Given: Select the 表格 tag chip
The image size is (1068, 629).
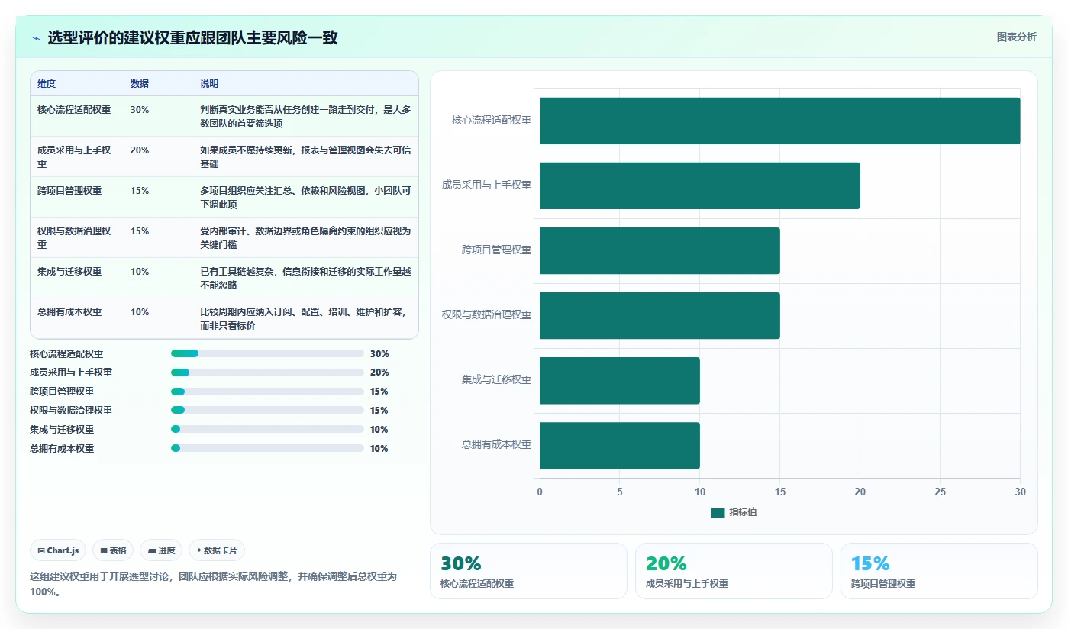Looking at the screenshot, I should [x=113, y=550].
